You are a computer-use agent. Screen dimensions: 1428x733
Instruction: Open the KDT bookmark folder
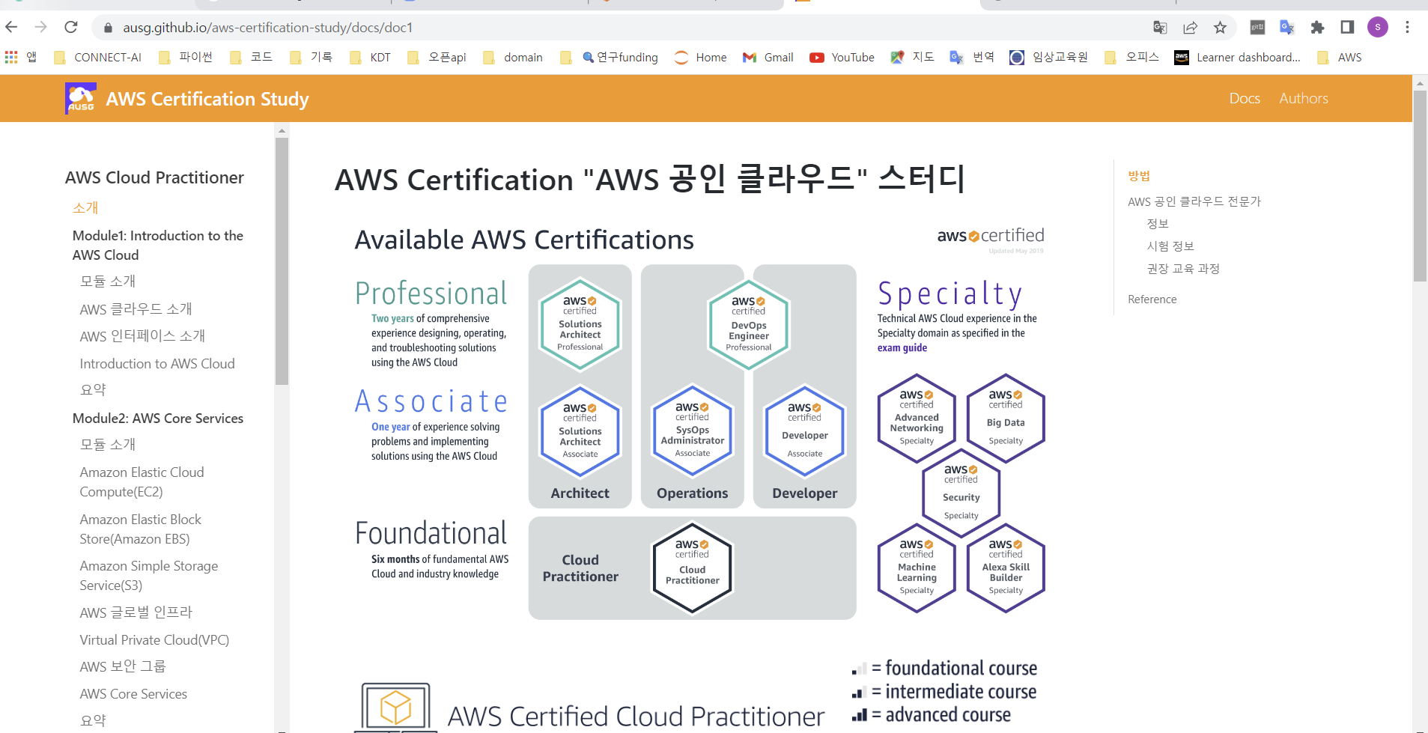pyautogui.click(x=370, y=57)
